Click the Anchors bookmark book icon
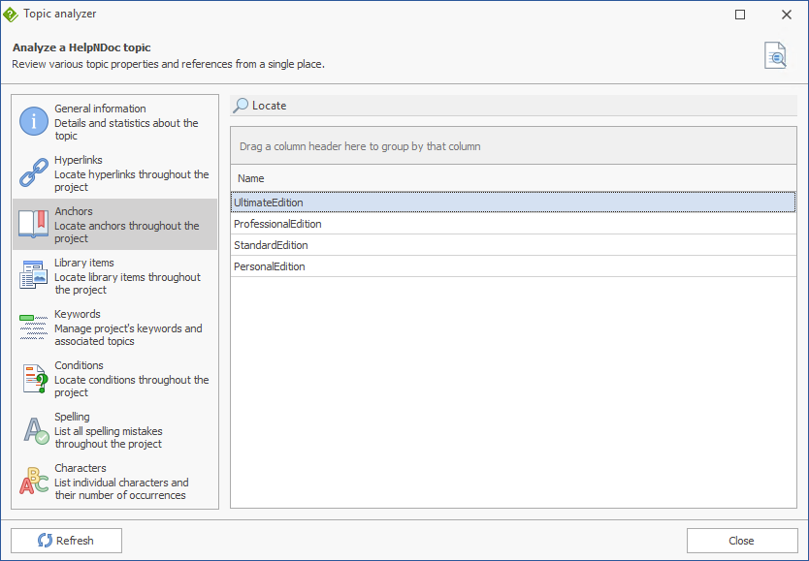The height and width of the screenshot is (561, 809). coord(34,224)
